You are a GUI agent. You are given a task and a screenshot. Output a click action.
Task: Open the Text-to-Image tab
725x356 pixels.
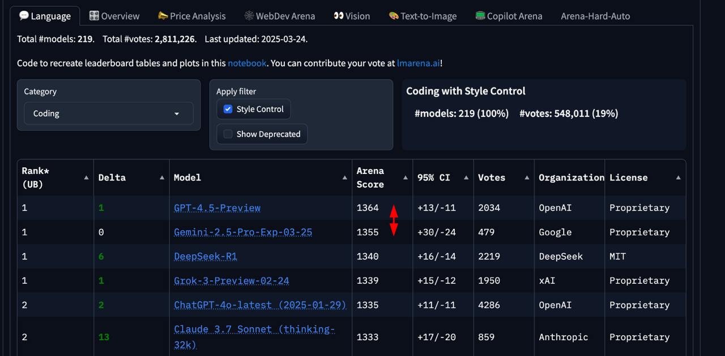coord(423,16)
